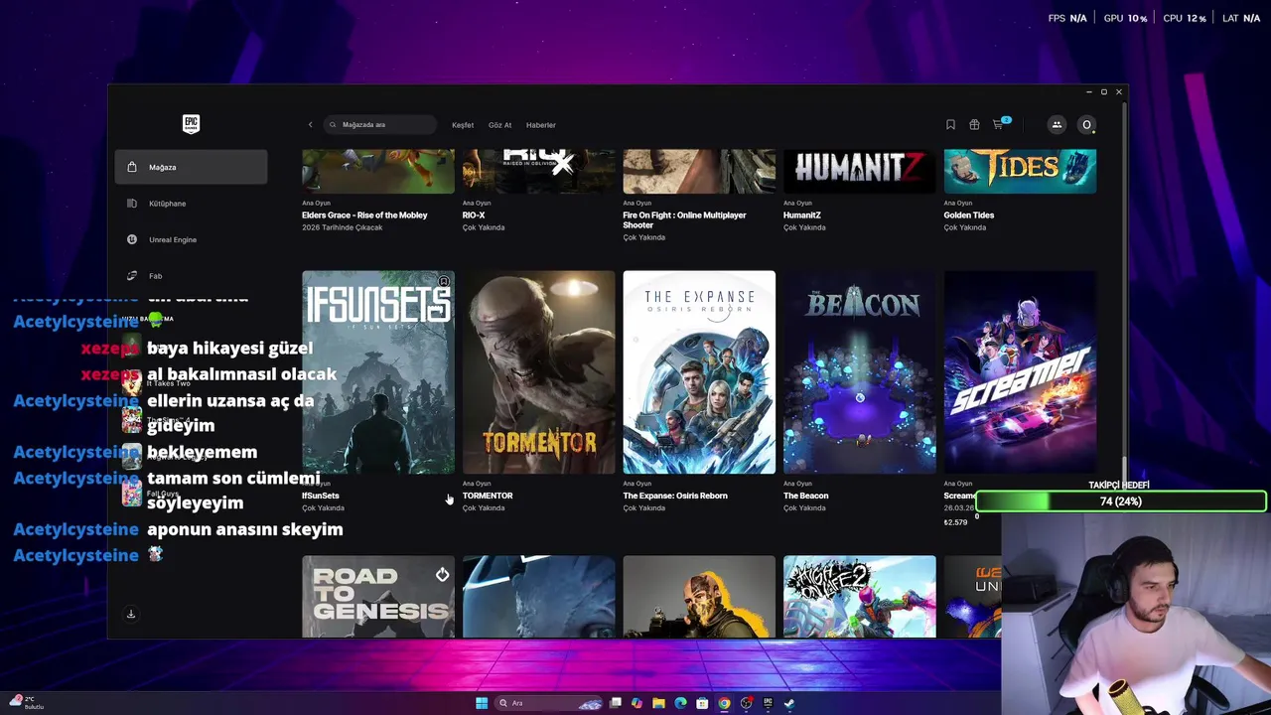Click the TORMENTOR title below the cover

(488, 496)
